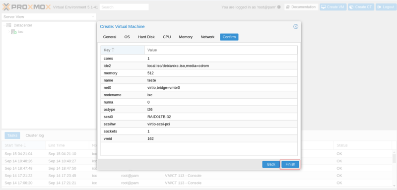This screenshot has height=190, width=397.
Task: Close the Create Virtual Machine dialog
Action: click(296, 27)
